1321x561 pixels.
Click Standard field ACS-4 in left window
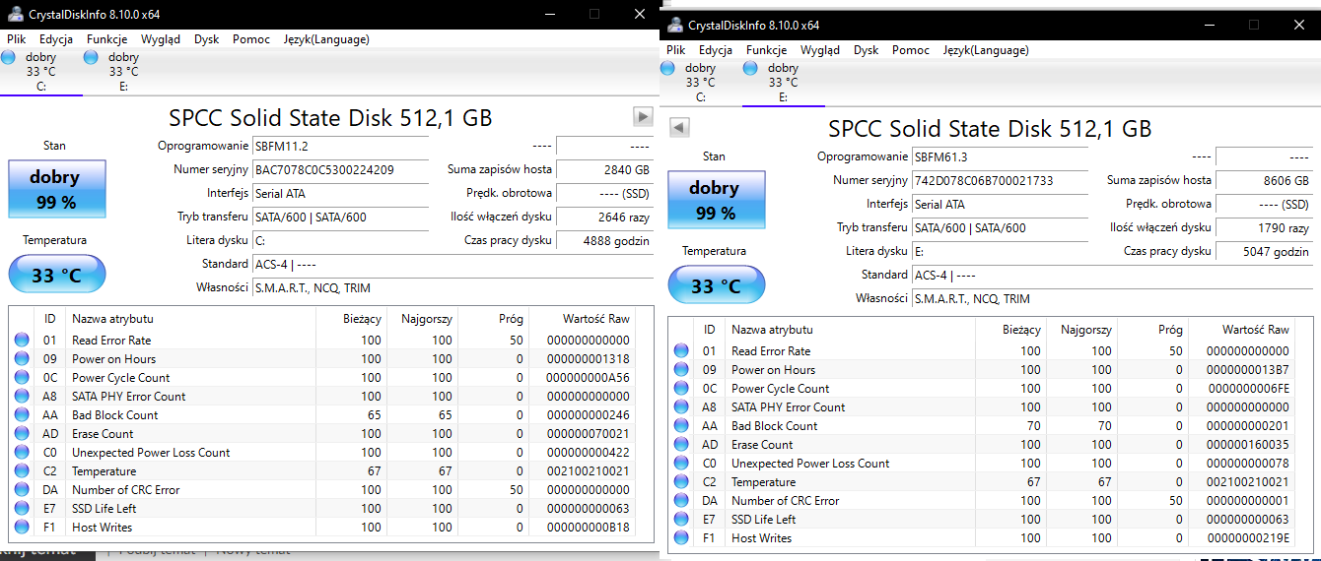(452, 264)
